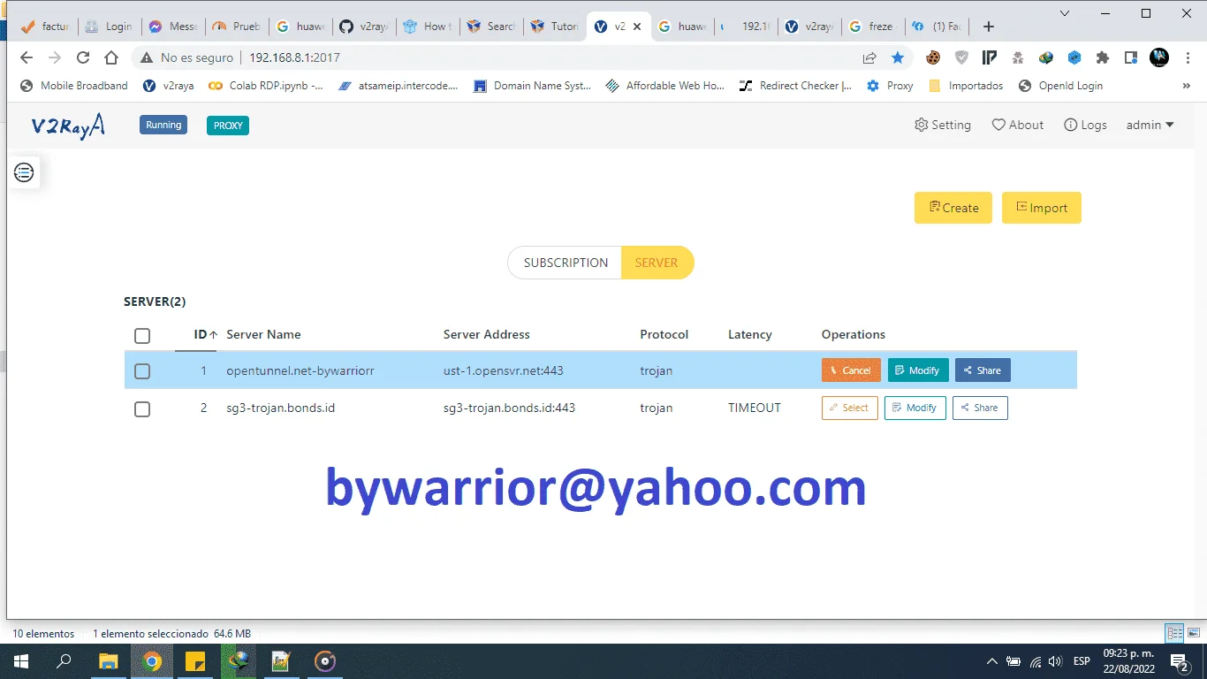Image resolution: width=1207 pixels, height=679 pixels.
Task: Share this page from the address bar
Action: pyautogui.click(x=869, y=57)
